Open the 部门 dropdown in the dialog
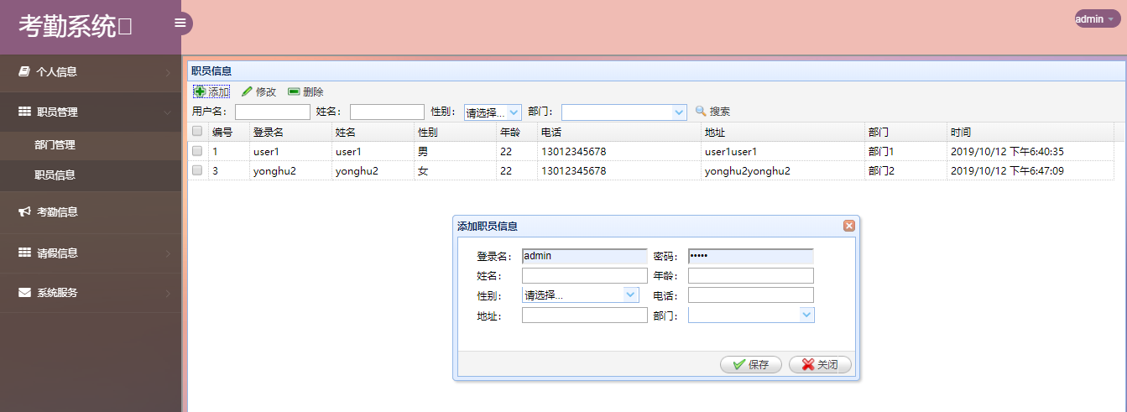1127x412 pixels. coord(806,315)
